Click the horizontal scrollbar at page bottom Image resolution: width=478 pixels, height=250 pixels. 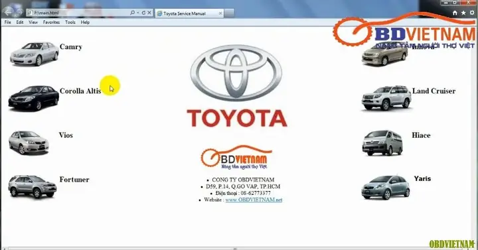235,249
